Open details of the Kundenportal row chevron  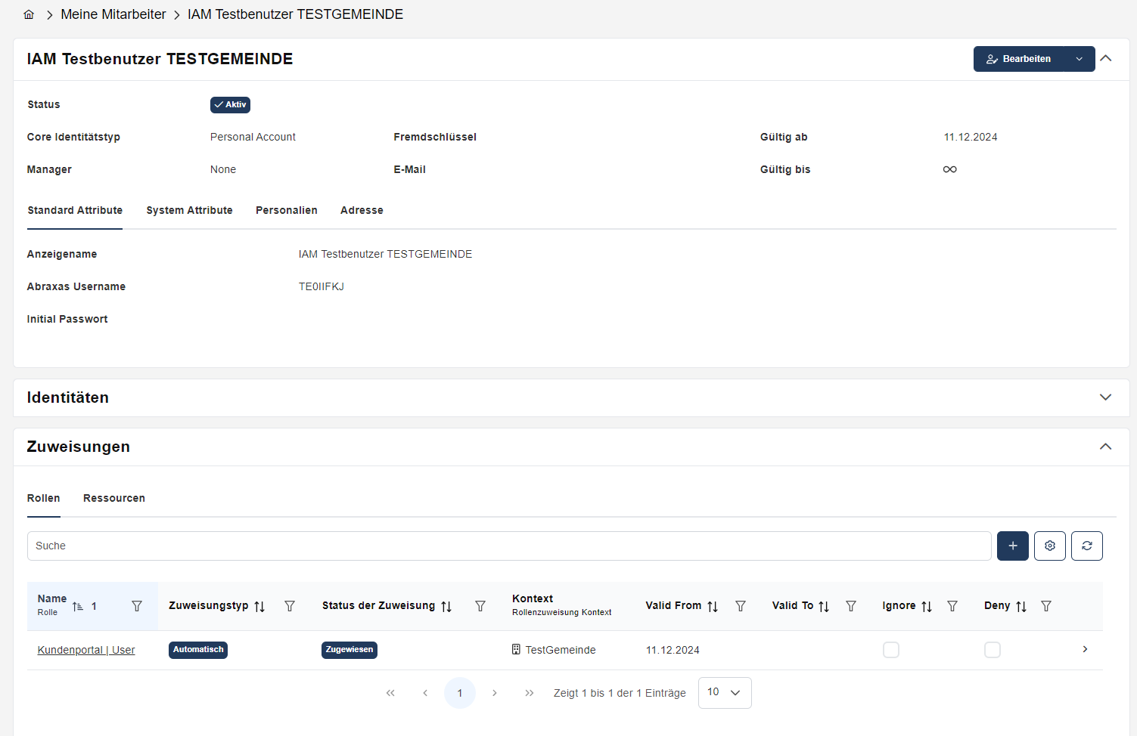1085,649
